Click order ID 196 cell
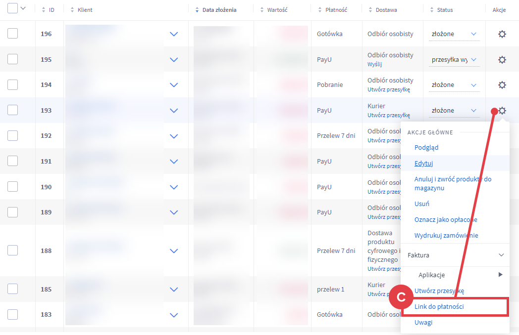Image resolution: width=519 pixels, height=335 pixels. coord(46,34)
